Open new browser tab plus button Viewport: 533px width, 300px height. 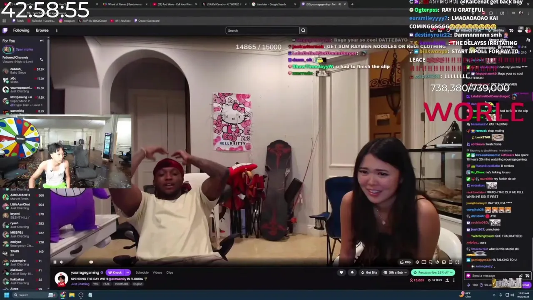click(x=352, y=4)
